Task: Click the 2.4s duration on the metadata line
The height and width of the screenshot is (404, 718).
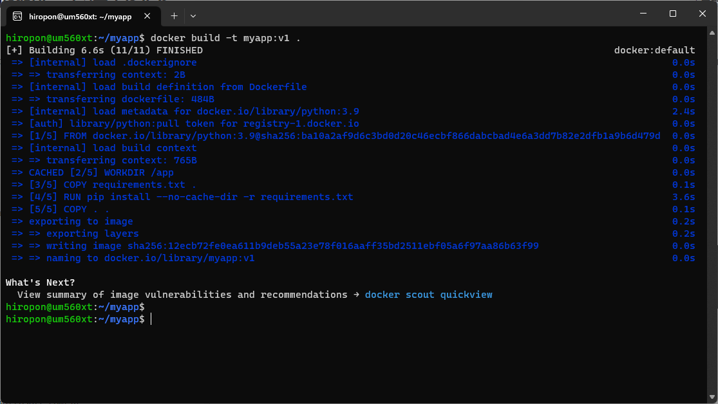Action: 684,111
